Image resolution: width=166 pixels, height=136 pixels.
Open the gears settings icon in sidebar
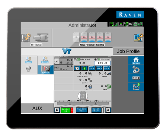pos(136,69)
